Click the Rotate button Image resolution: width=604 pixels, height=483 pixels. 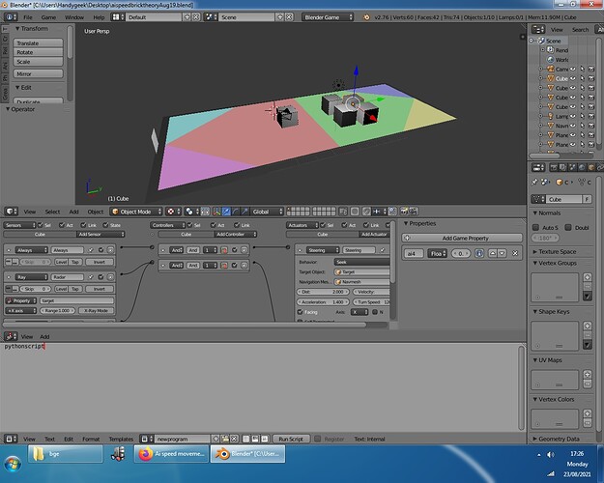38,52
